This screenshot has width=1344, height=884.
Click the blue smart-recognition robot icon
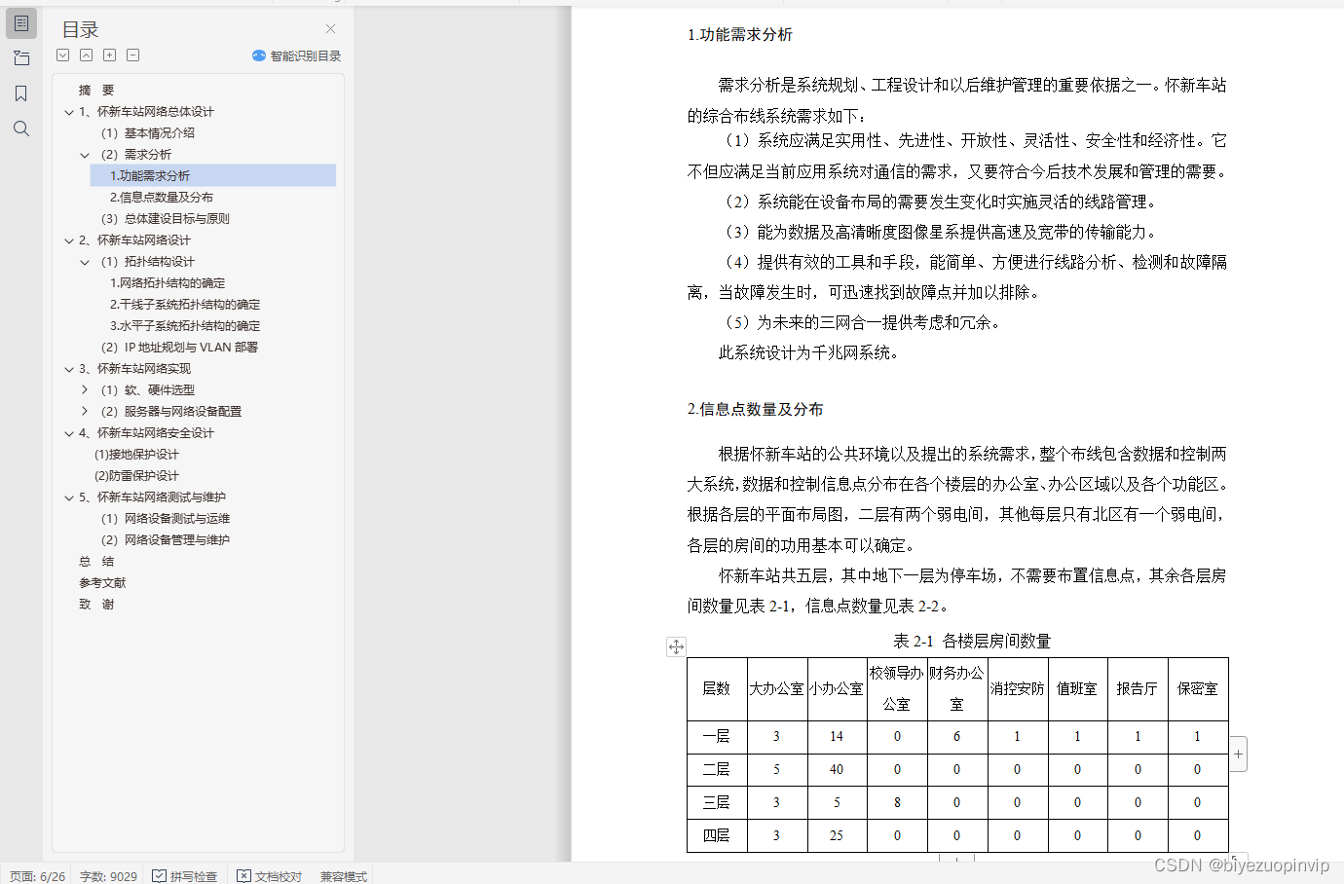tap(258, 55)
